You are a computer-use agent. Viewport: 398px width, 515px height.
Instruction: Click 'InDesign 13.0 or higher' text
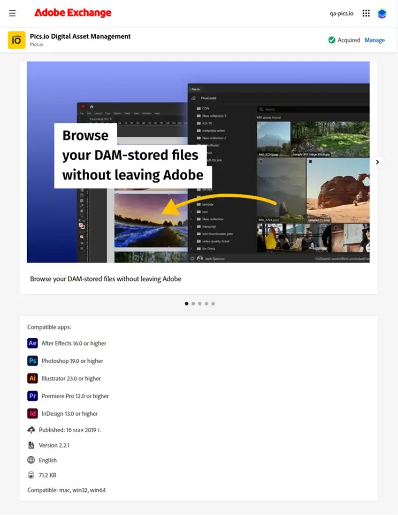[x=70, y=414]
